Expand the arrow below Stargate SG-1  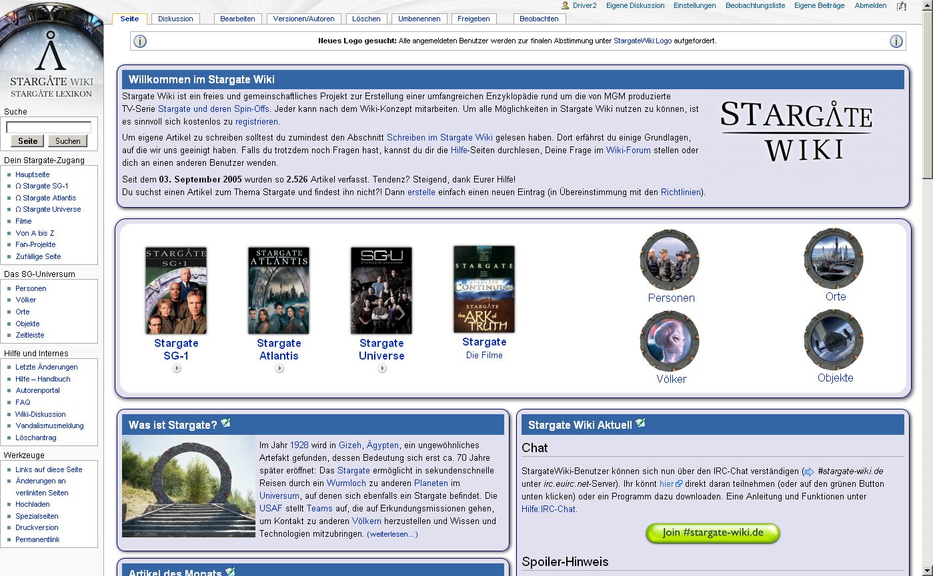click(176, 368)
